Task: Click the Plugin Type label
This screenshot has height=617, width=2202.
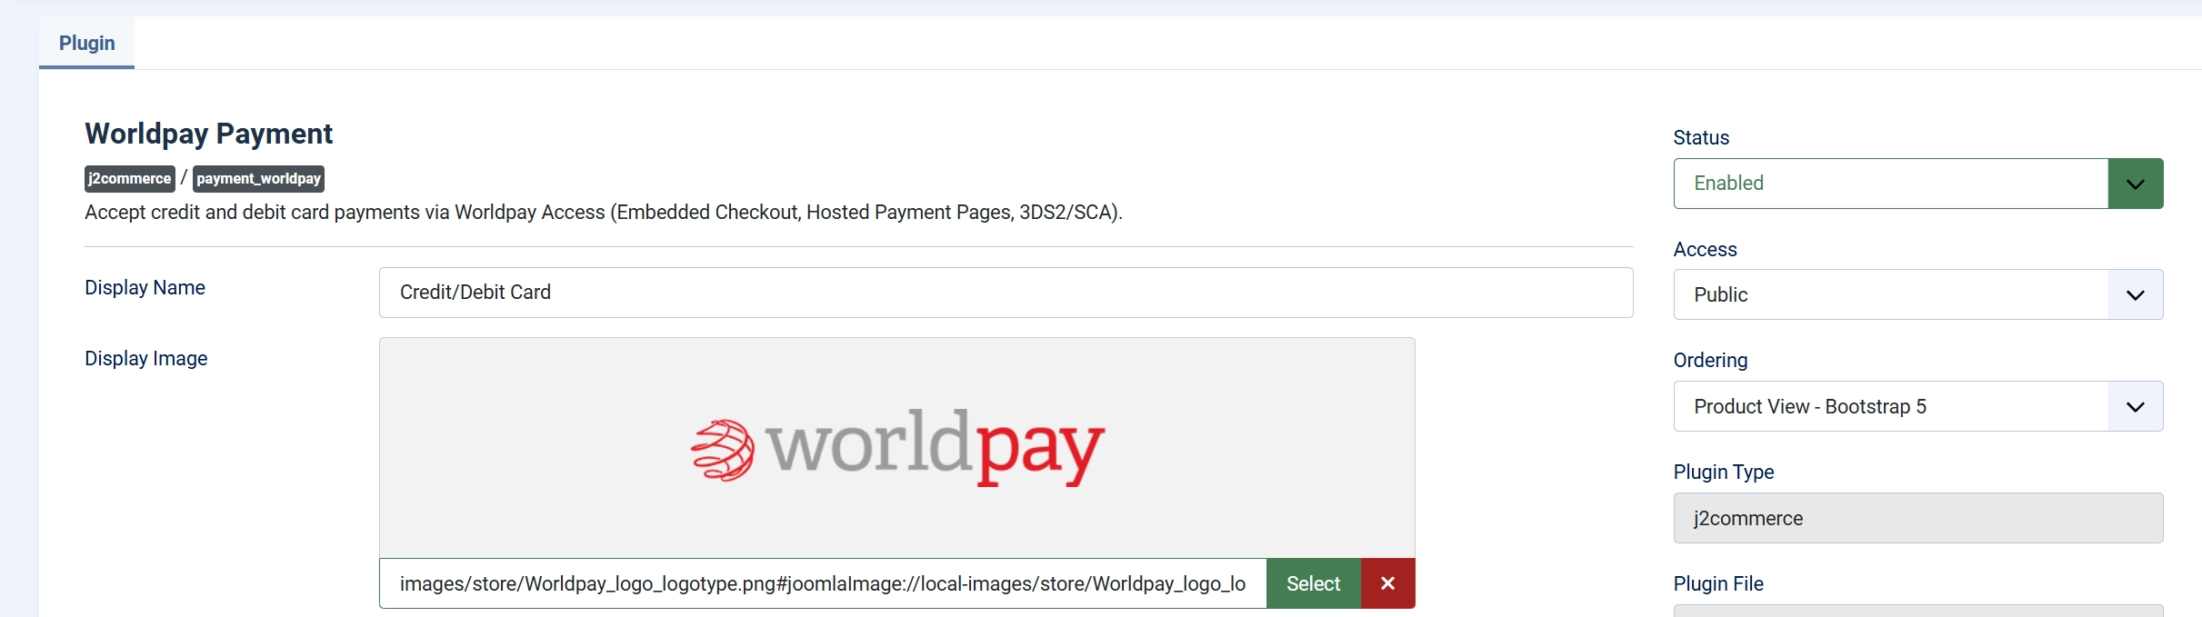Action: click(1724, 472)
